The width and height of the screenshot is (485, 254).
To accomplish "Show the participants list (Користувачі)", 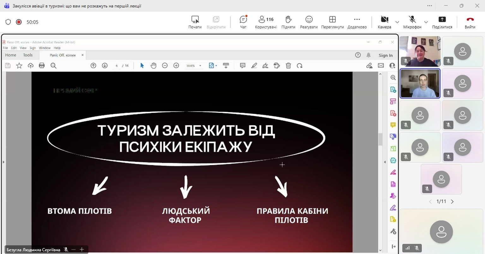I will pyautogui.click(x=266, y=22).
